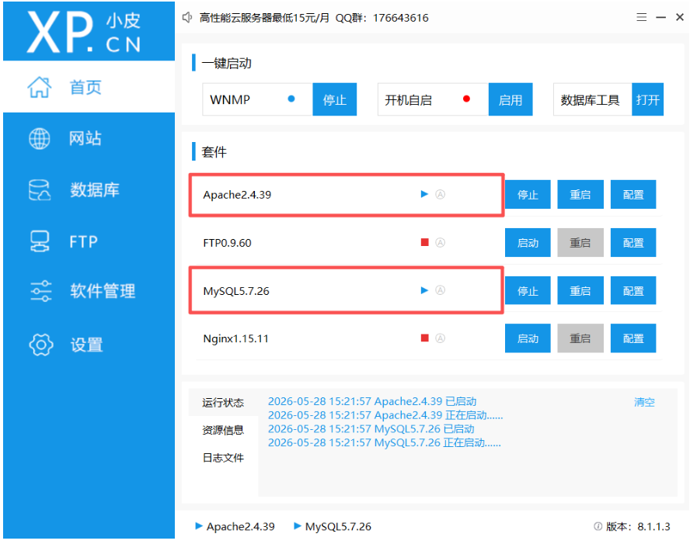697x558 pixels.
Task: Open 配置 for Nginx1.15.11
Action: (633, 338)
